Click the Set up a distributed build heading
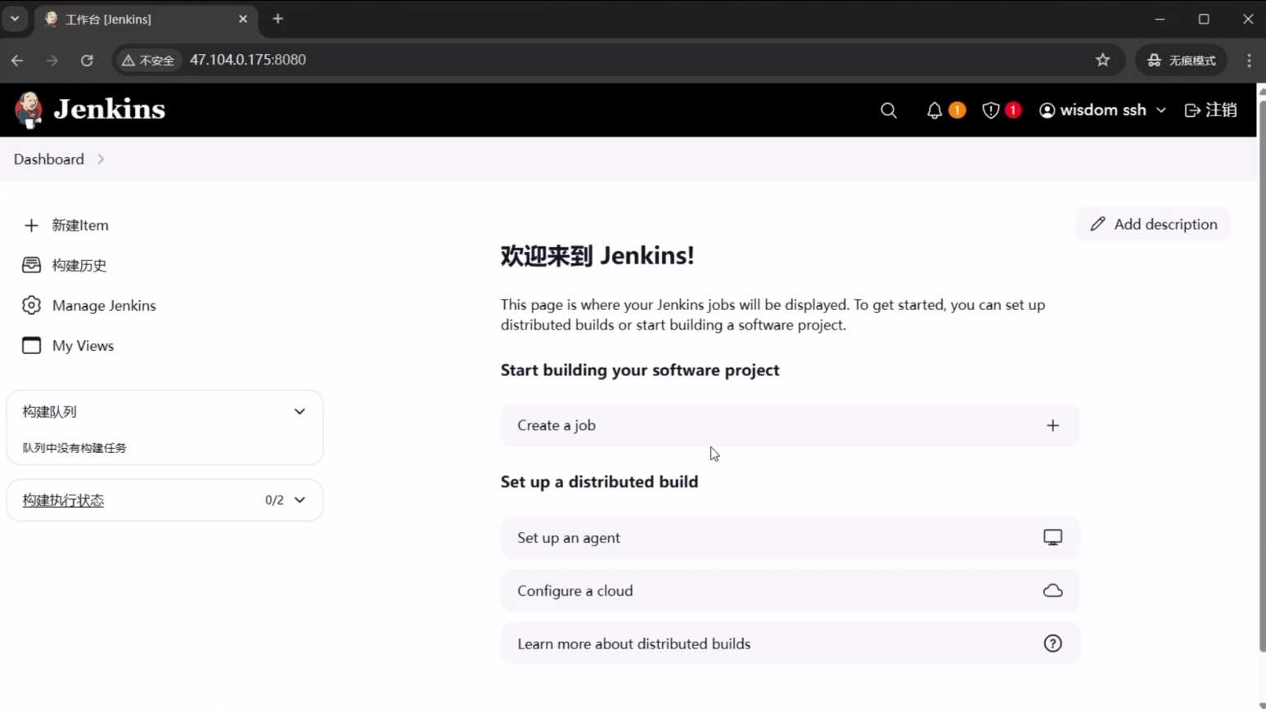 click(600, 482)
